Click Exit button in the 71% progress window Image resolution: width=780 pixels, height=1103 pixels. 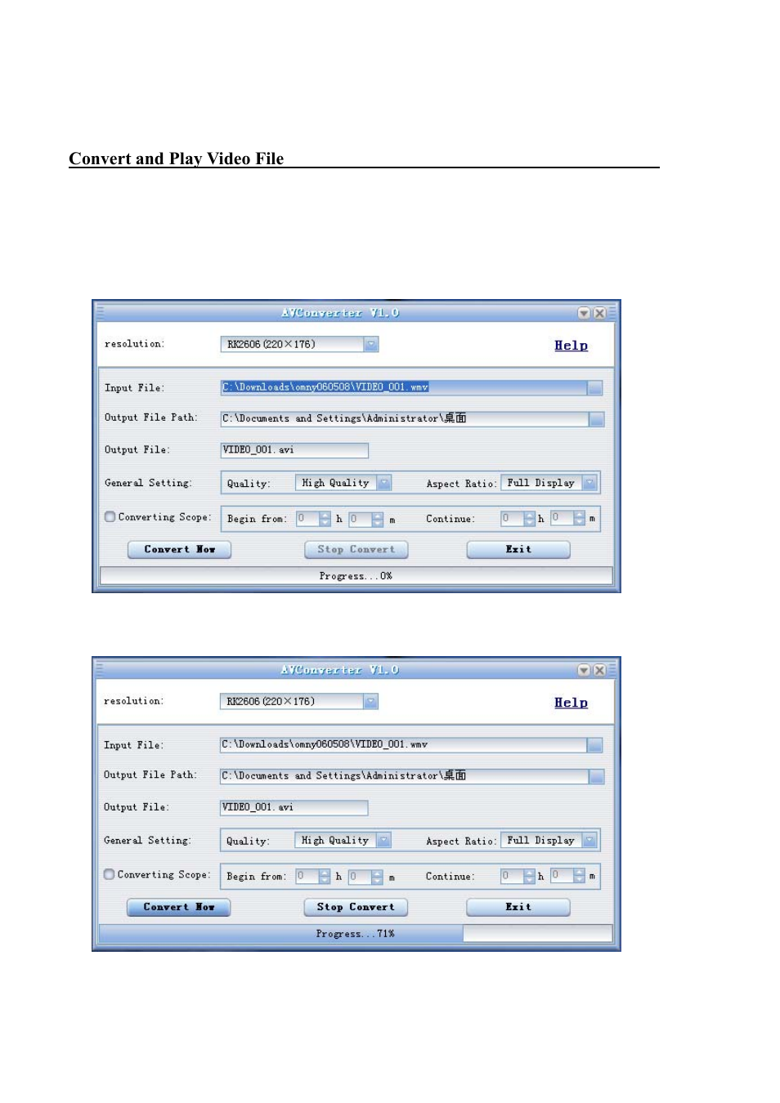point(518,907)
